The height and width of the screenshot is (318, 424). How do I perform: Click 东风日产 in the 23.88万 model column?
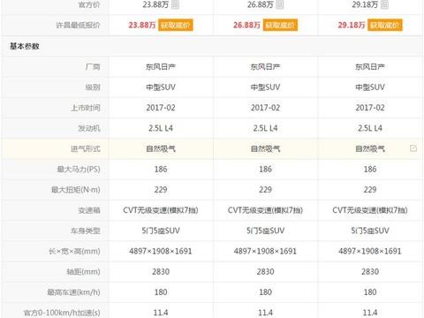click(x=161, y=67)
